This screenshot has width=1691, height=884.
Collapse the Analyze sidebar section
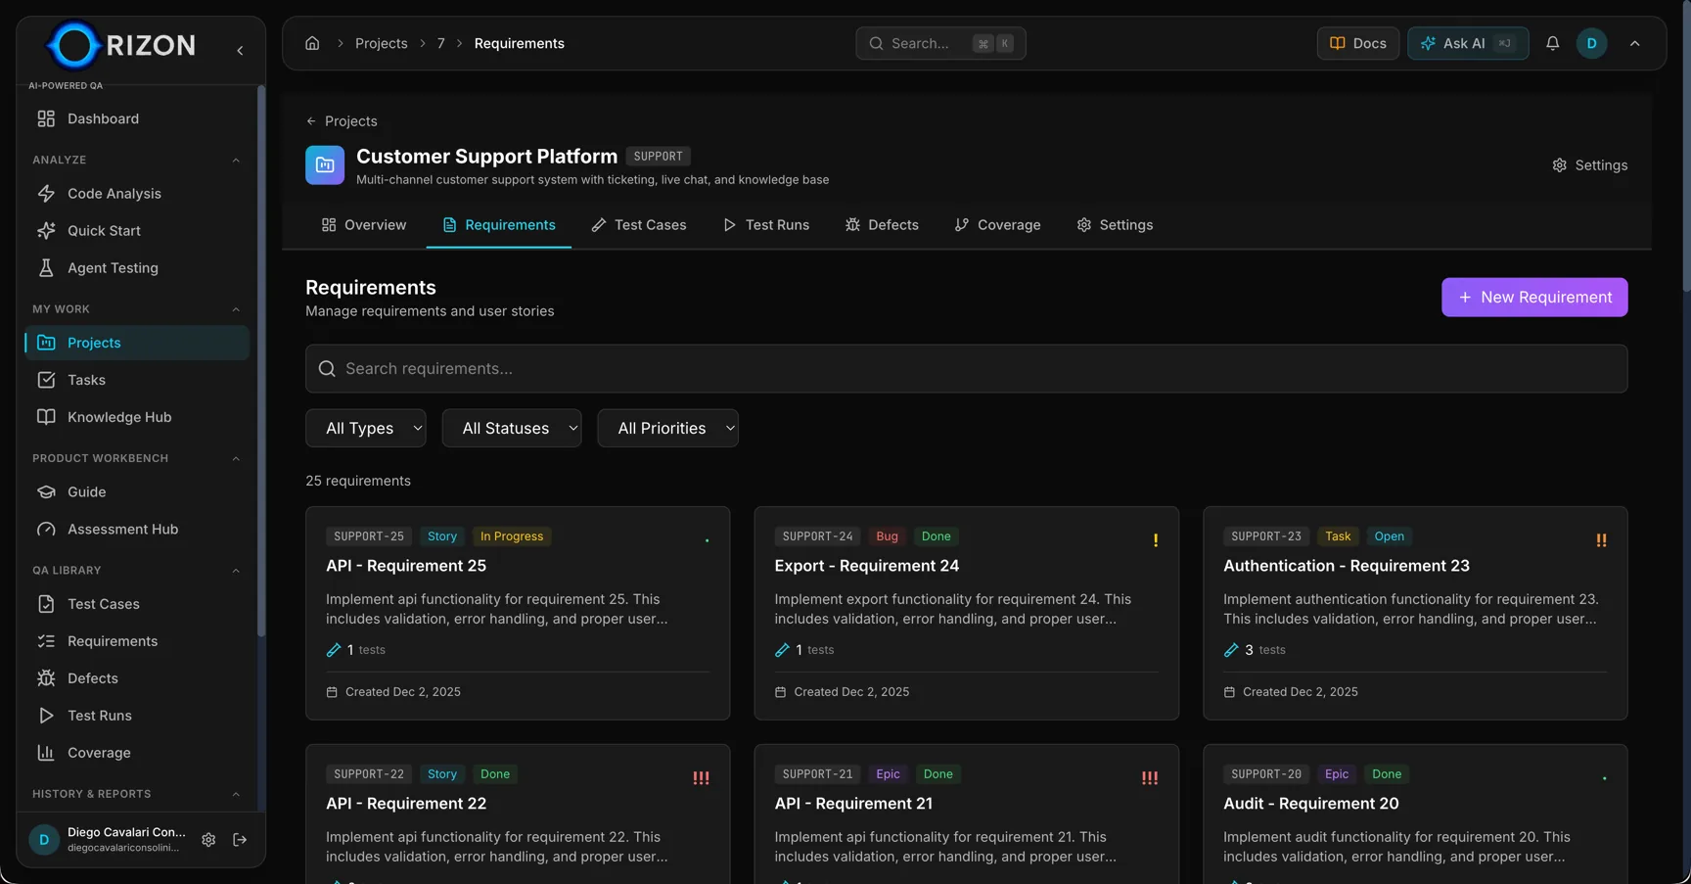(x=236, y=161)
